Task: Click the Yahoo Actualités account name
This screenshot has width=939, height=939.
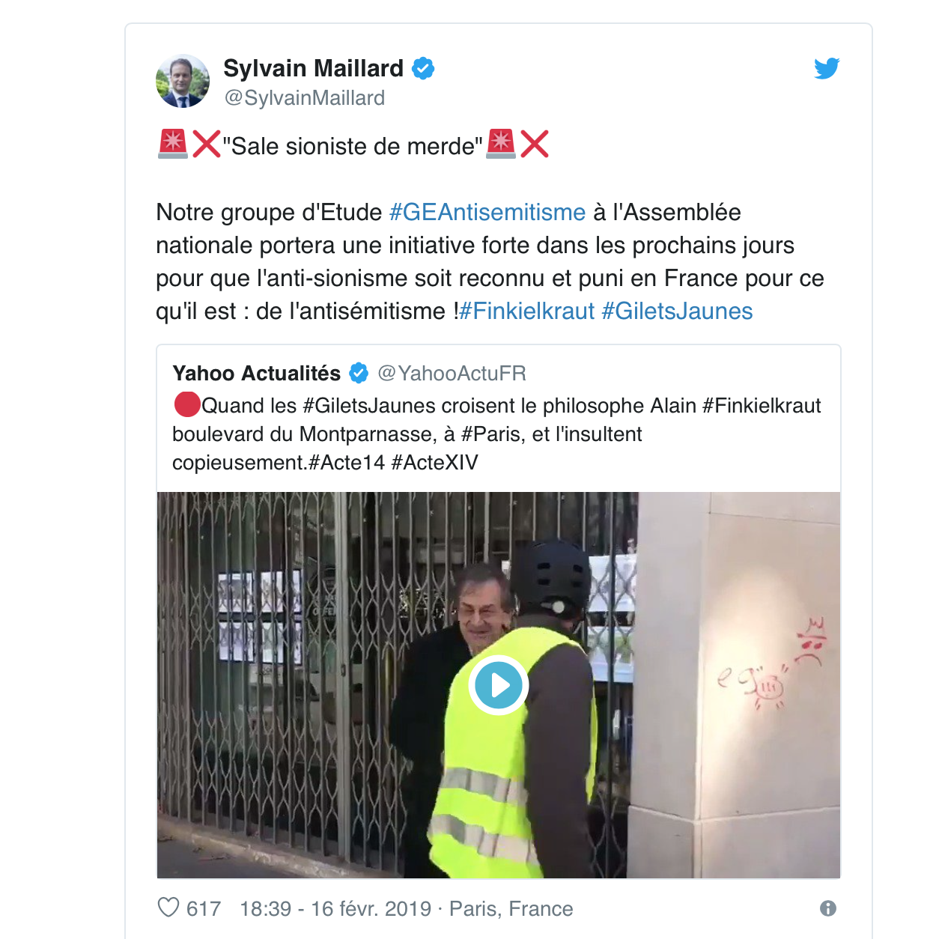Action: [257, 373]
